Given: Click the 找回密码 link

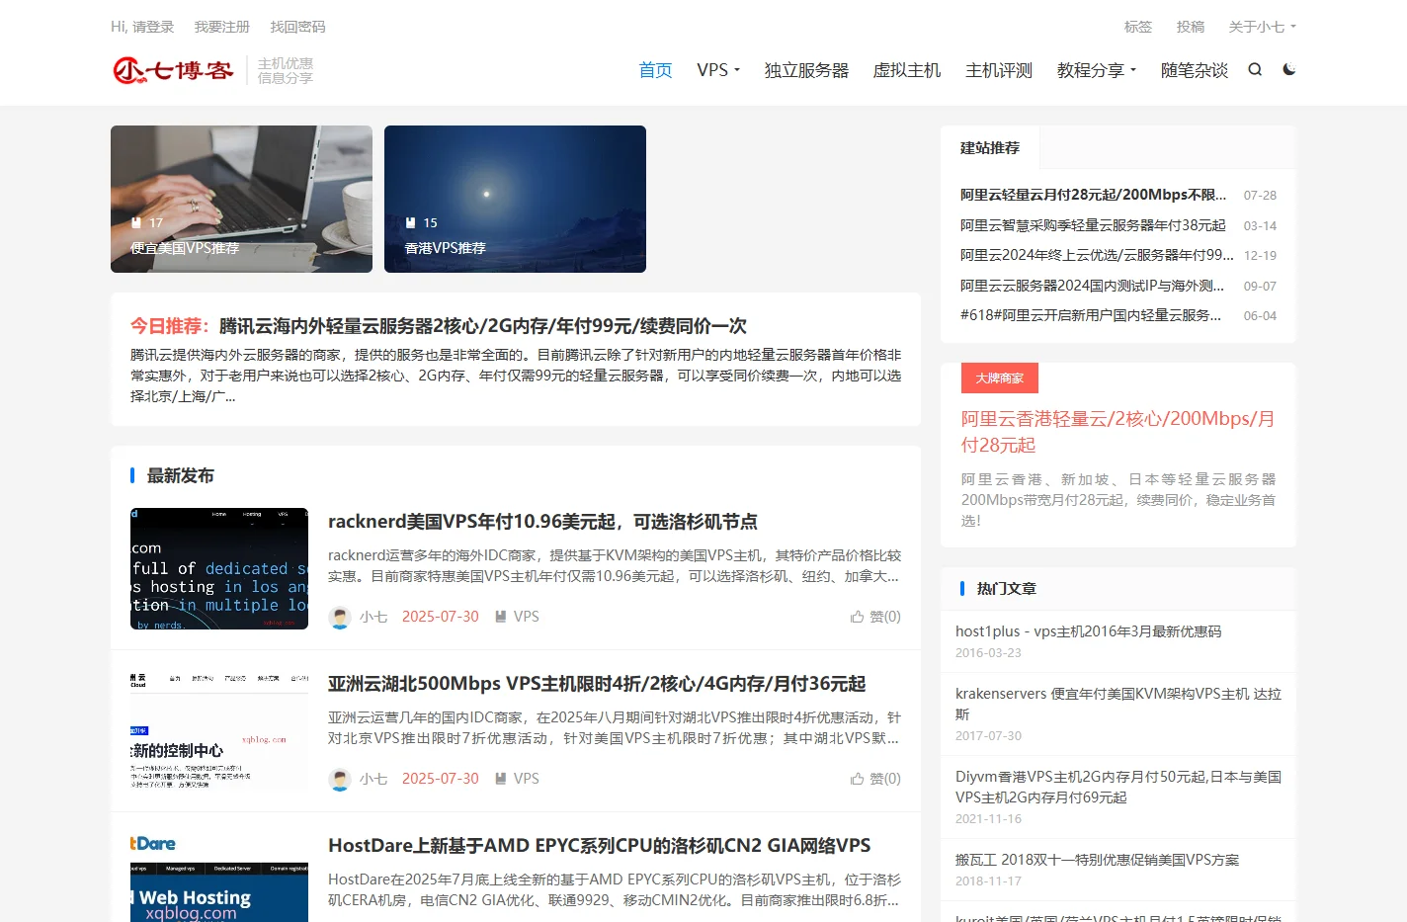Looking at the screenshot, I should pyautogui.click(x=297, y=27).
